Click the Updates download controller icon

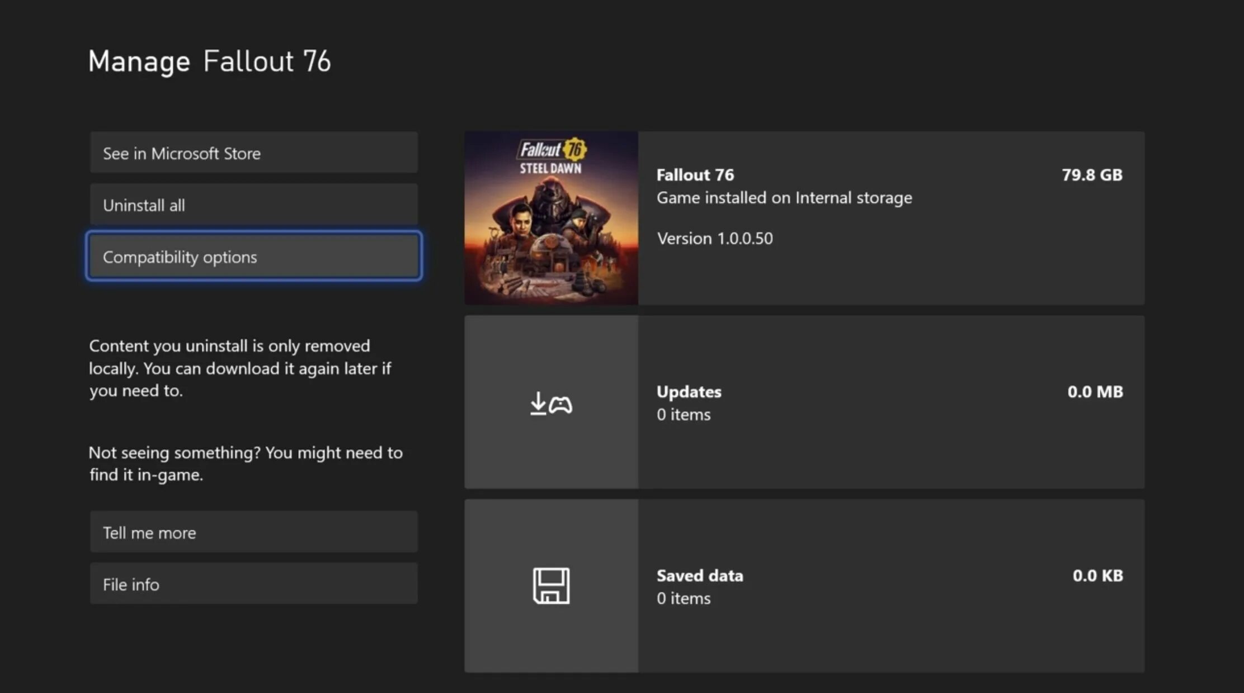click(551, 403)
